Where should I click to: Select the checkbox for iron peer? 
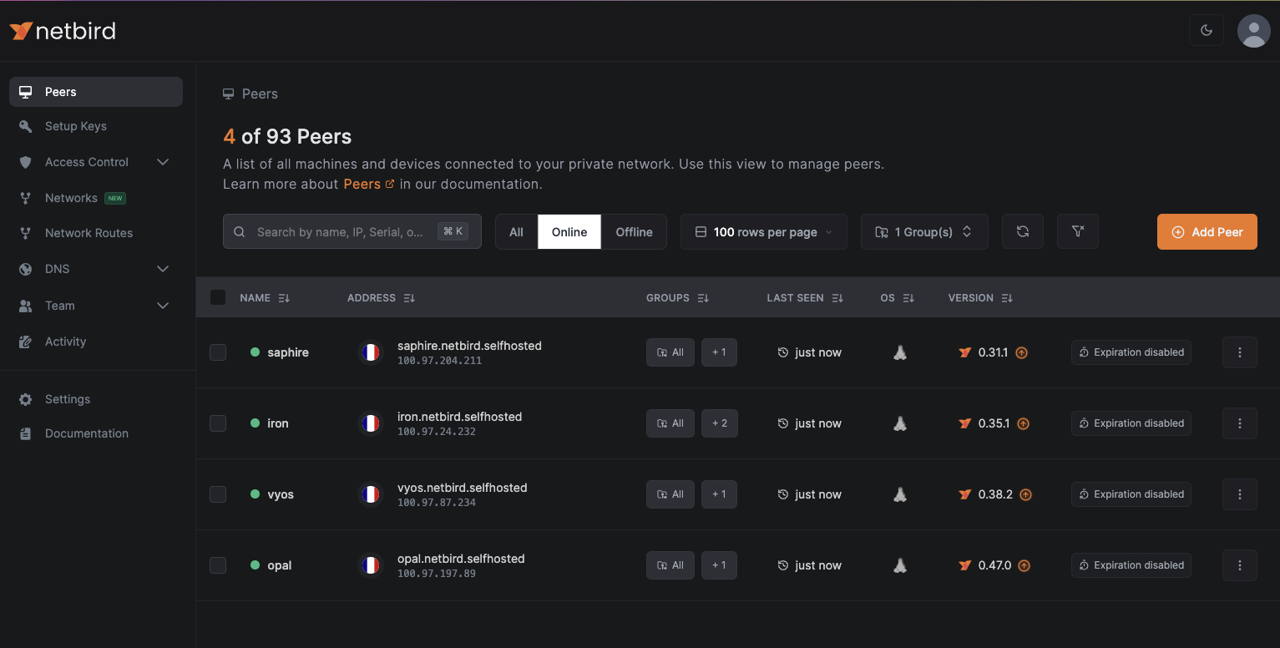218,423
